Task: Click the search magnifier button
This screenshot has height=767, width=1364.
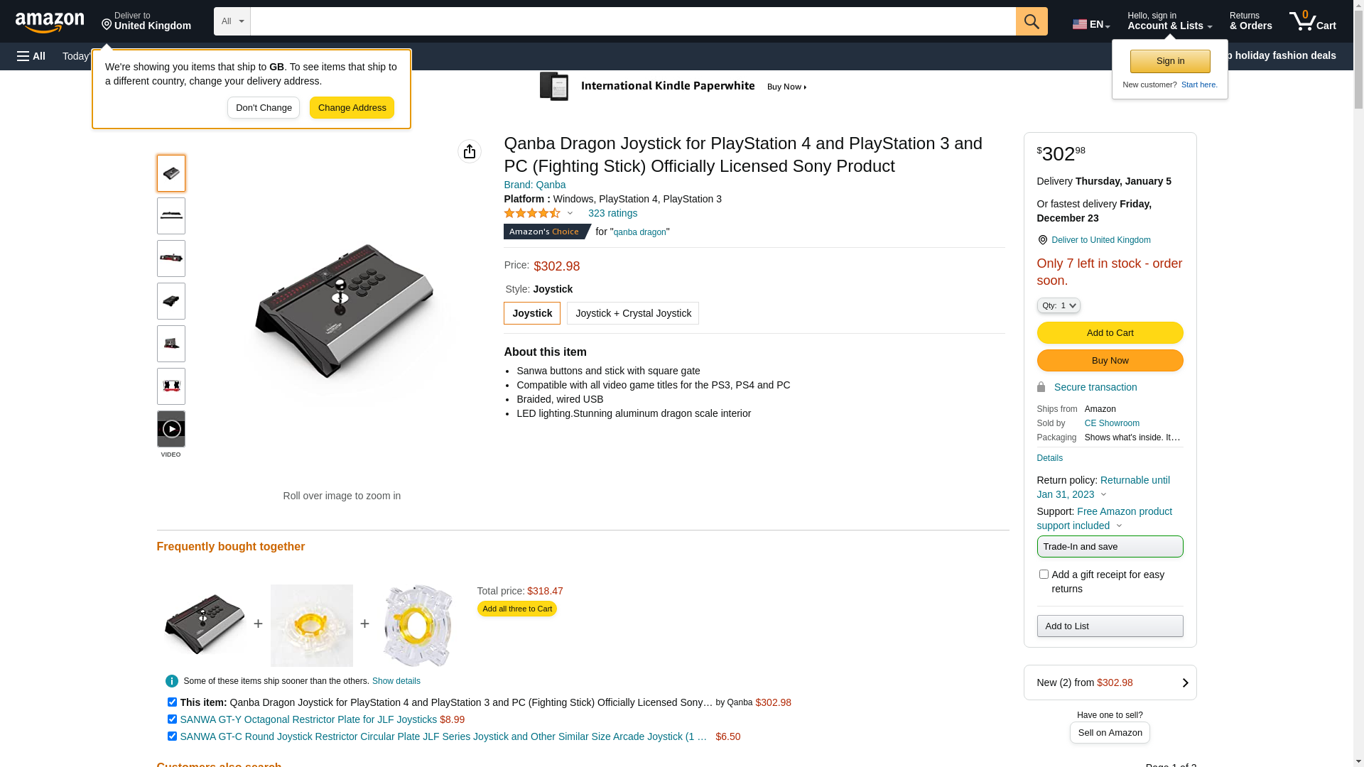Action: [x=1032, y=21]
